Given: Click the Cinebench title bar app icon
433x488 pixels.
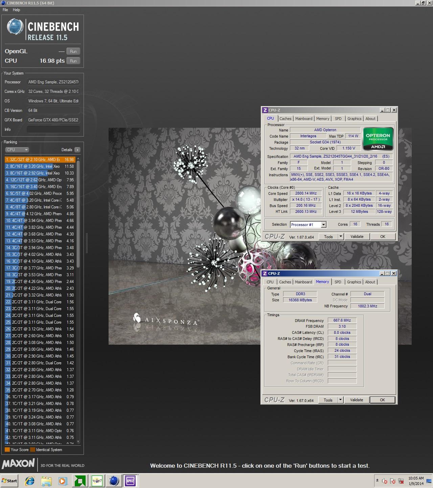Looking at the screenshot, I should coord(3,3).
